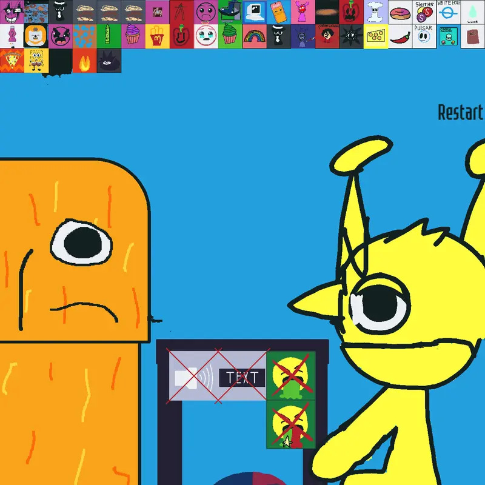Pick the retro computer character tile
Viewport: 485px width, 485px height.
click(x=254, y=12)
